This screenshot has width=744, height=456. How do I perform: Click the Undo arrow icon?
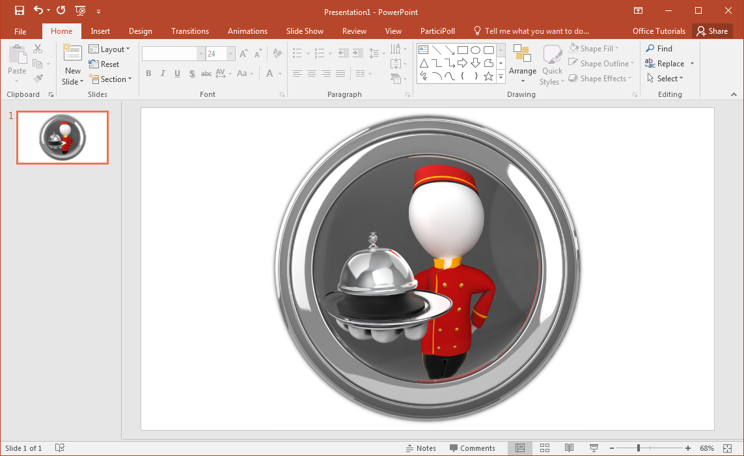pos(38,10)
